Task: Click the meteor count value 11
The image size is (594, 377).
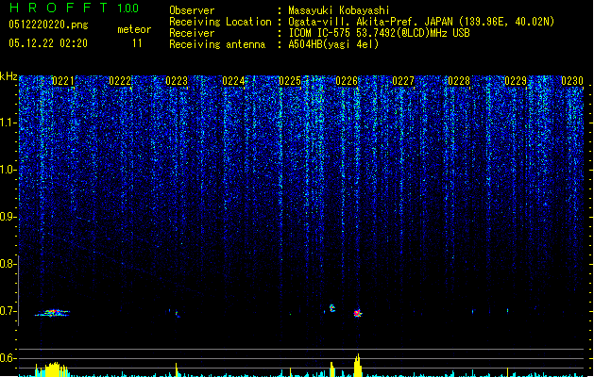Action: pyautogui.click(x=137, y=43)
